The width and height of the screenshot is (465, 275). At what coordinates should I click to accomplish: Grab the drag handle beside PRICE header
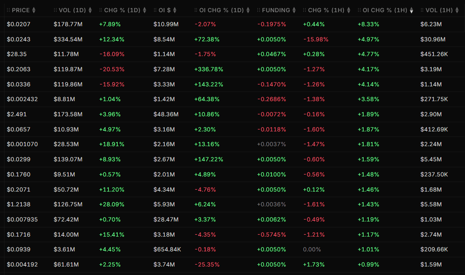pyautogui.click(x=9, y=10)
